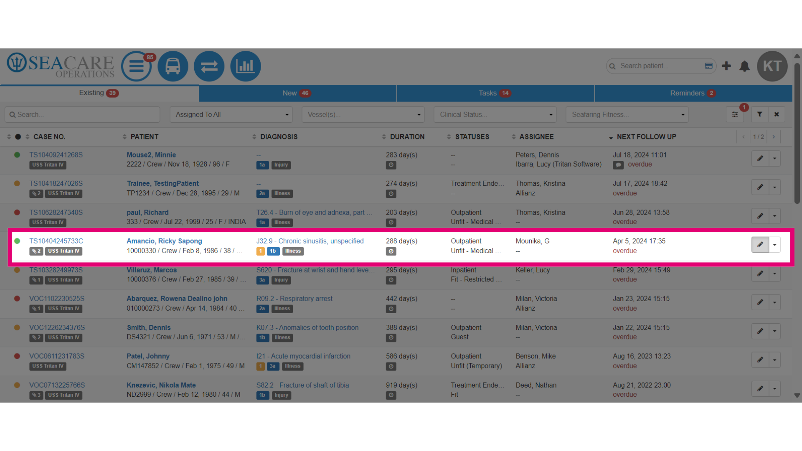The width and height of the screenshot is (802, 451).
Task: Open case link TS10404245733C
Action: click(x=56, y=241)
